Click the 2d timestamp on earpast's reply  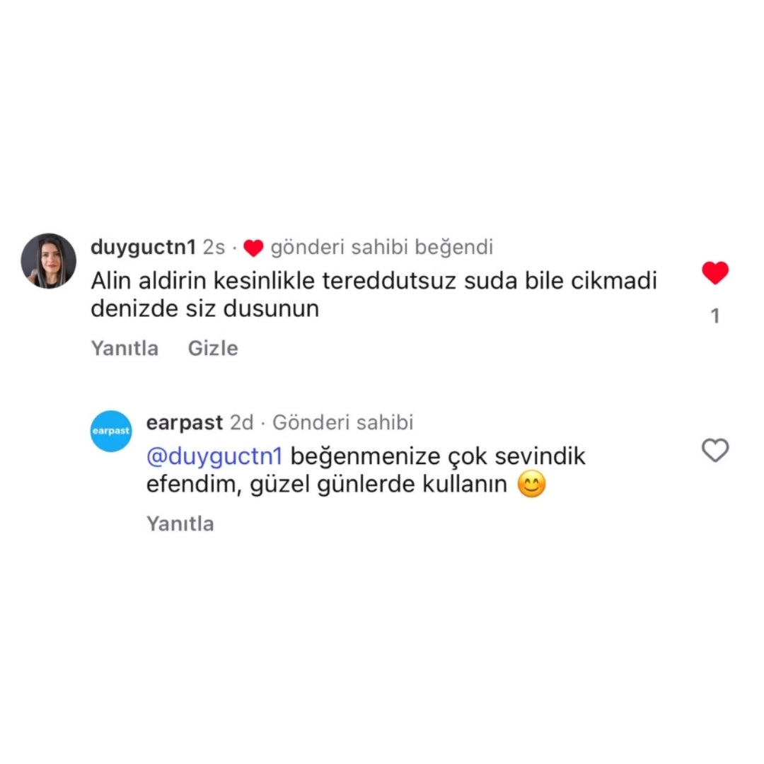pyautogui.click(x=242, y=422)
